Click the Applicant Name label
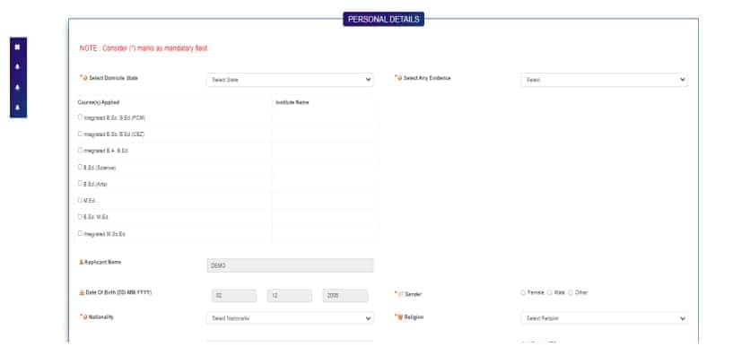 [x=102, y=263]
